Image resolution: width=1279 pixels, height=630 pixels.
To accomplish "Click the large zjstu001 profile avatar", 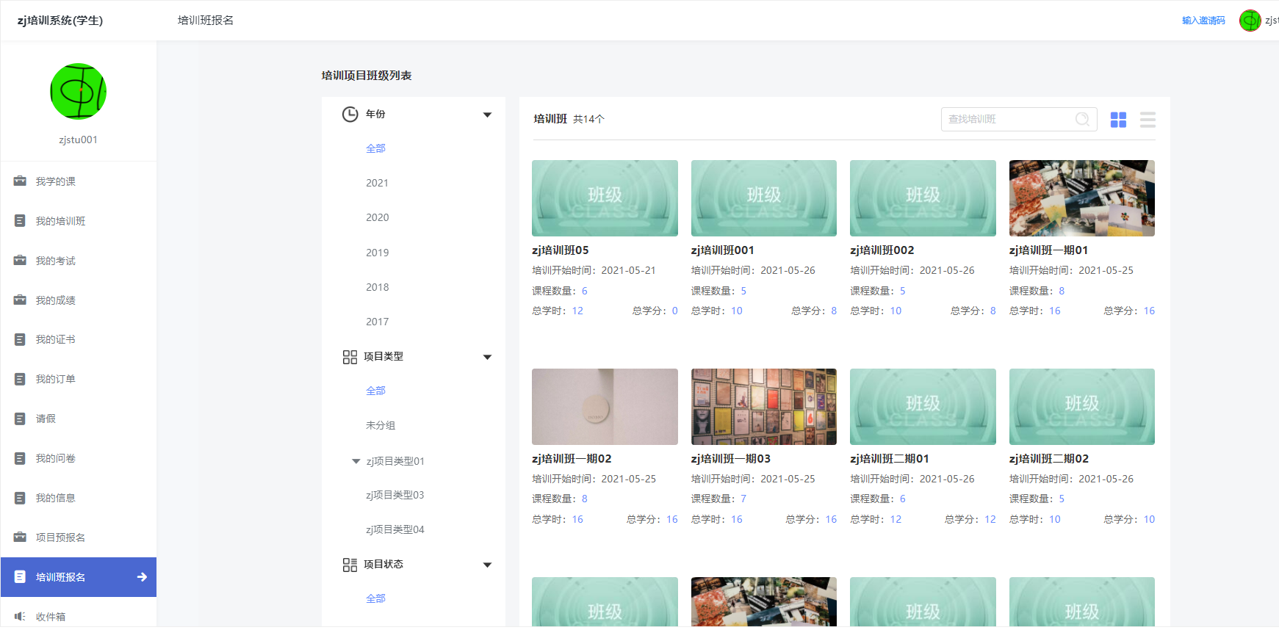I will (79, 92).
